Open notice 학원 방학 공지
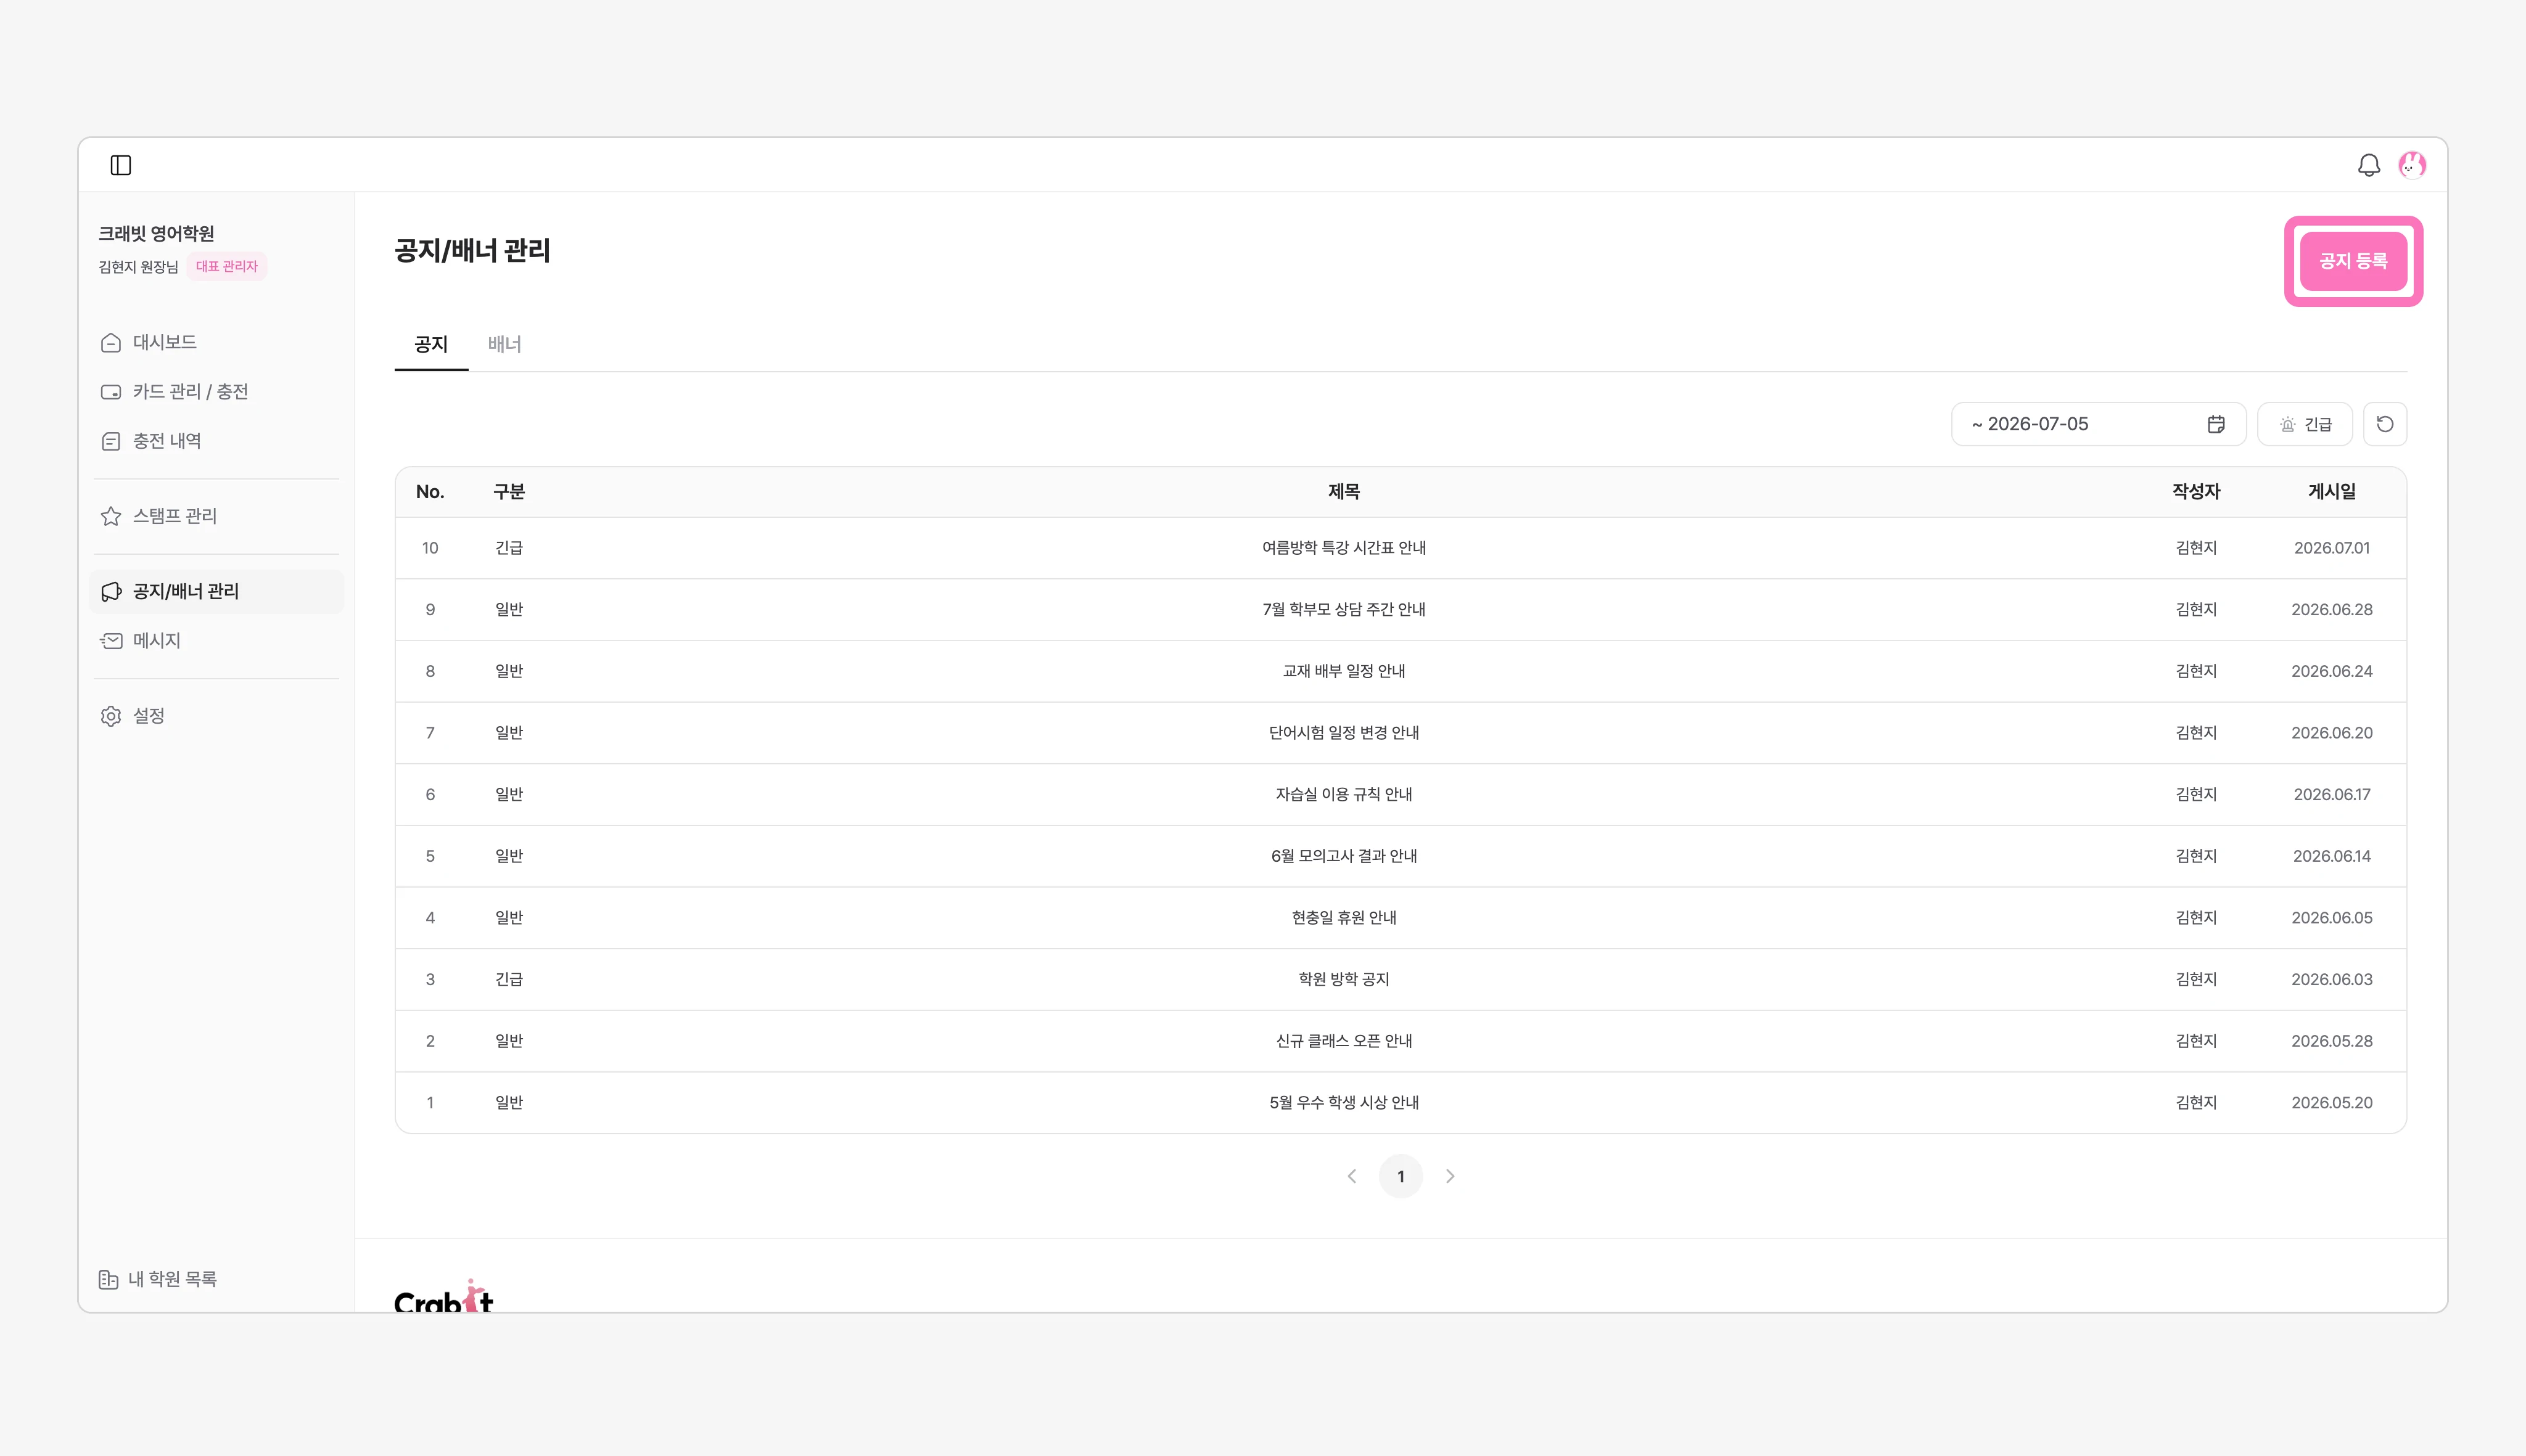The height and width of the screenshot is (1456, 2526). point(1344,980)
